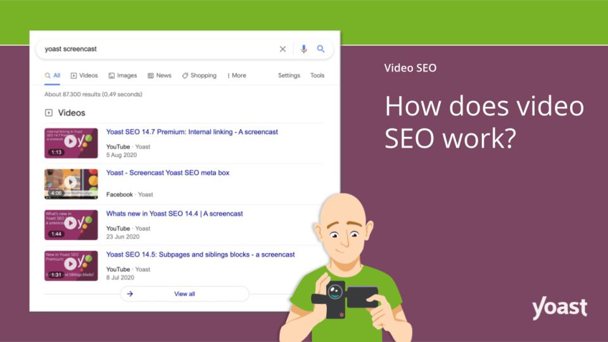The image size is (608, 342).
Task: Click the clear search X icon
Action: 282,49
